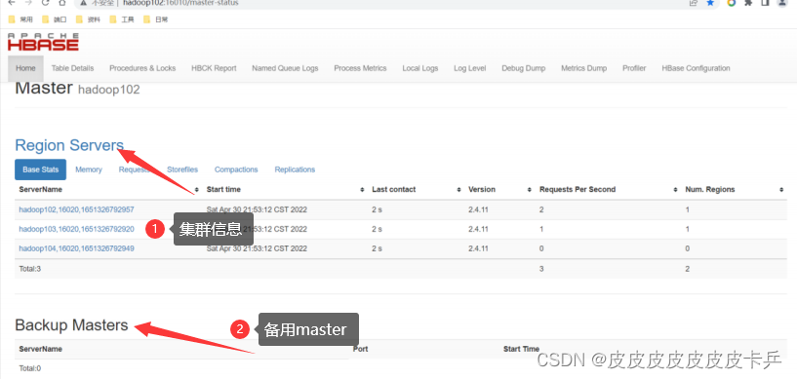Click the share page icon in address bar
Screen dimensions: 797x379
pos(694,3)
